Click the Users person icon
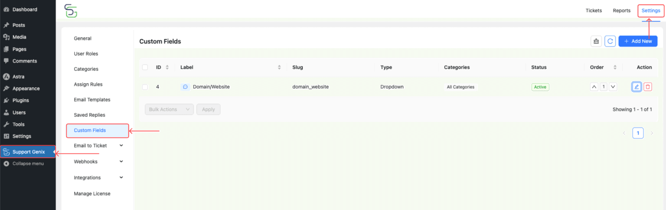Screen dimensions: 666x210 pyautogui.click(x=7, y=112)
